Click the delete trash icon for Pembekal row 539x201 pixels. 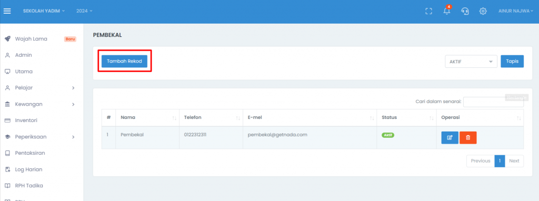click(468, 138)
